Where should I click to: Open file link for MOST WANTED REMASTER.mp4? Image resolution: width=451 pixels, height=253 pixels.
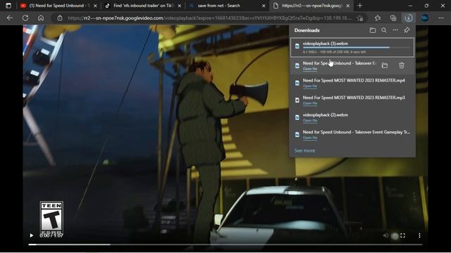pyautogui.click(x=310, y=86)
